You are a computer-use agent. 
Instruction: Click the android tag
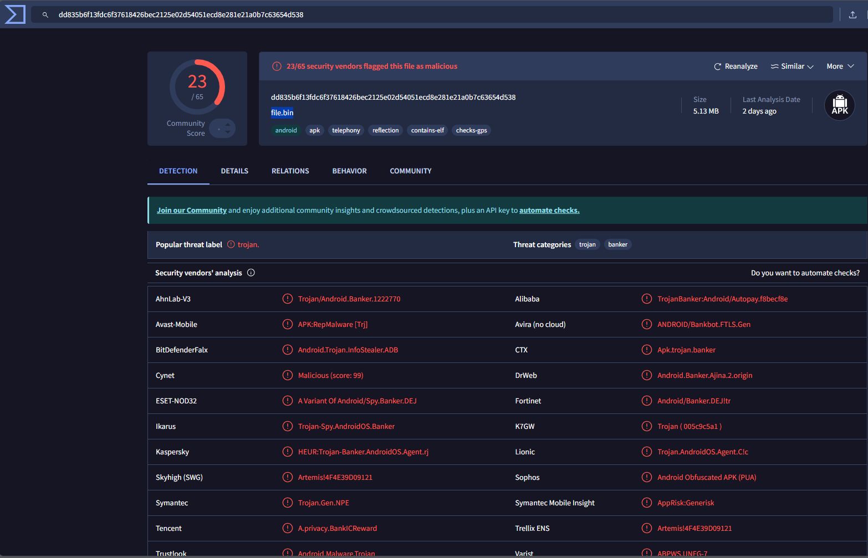286,130
